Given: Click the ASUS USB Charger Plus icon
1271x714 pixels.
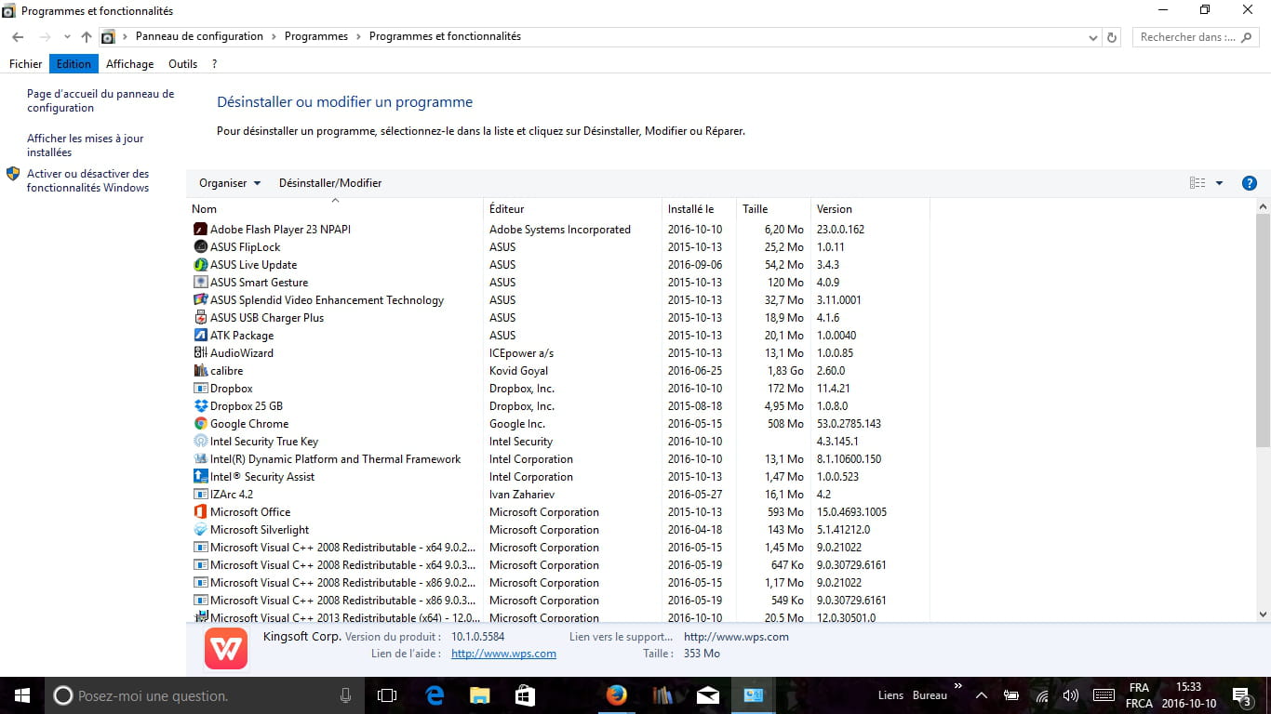Looking at the screenshot, I should pos(200,318).
